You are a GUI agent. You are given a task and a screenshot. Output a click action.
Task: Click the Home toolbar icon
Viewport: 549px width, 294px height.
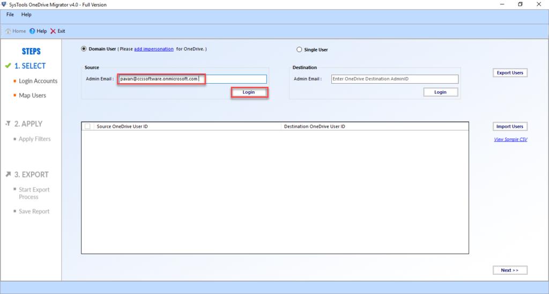[8, 31]
